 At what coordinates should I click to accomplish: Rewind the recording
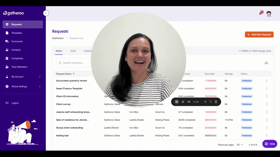coord(189,102)
